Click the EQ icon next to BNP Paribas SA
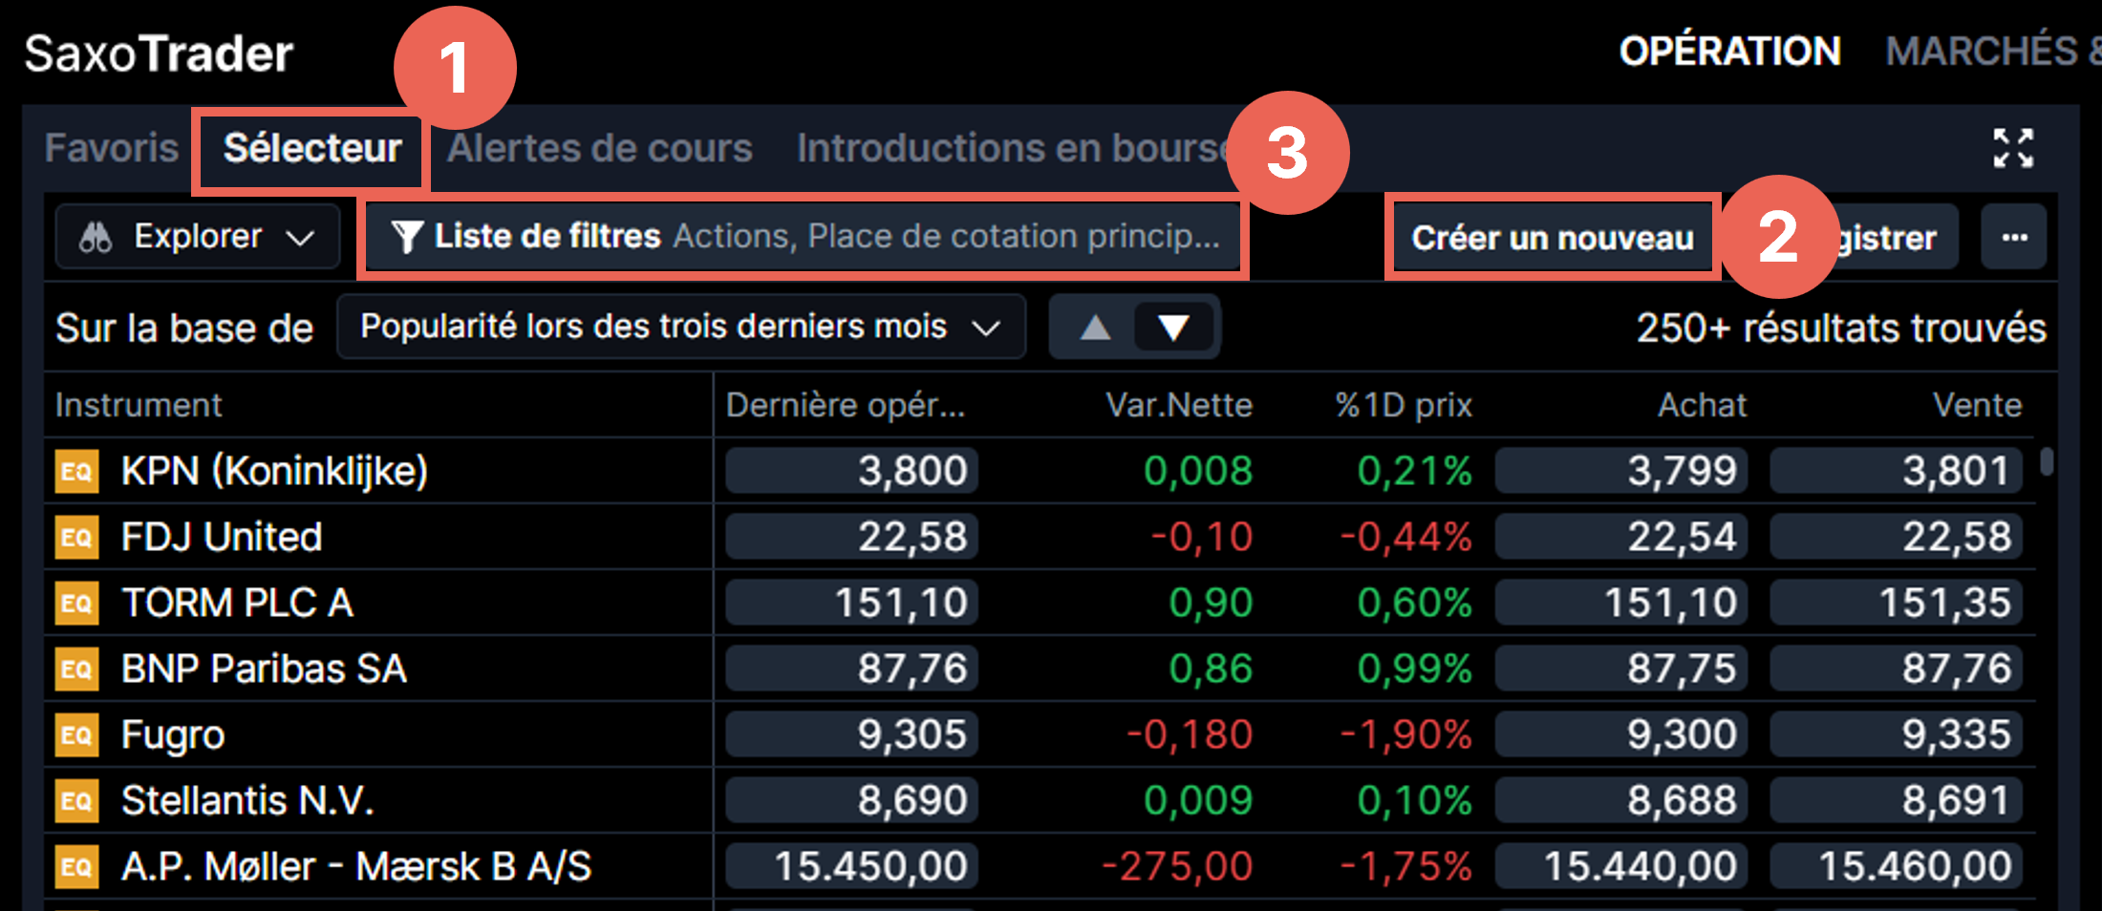The height and width of the screenshot is (911, 2102). pos(78,668)
